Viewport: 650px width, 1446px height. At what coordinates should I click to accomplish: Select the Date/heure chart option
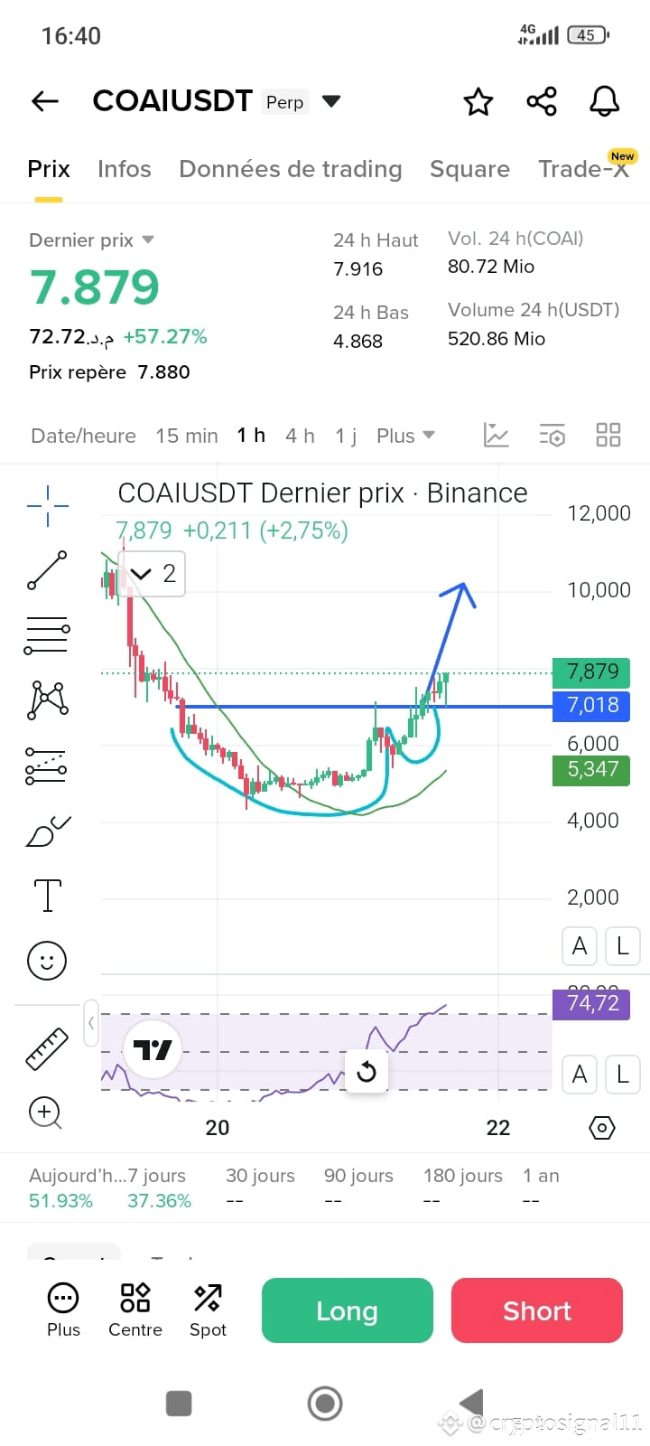[x=83, y=436]
